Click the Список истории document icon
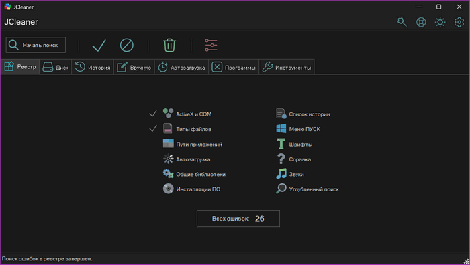470x265 pixels. click(x=281, y=114)
